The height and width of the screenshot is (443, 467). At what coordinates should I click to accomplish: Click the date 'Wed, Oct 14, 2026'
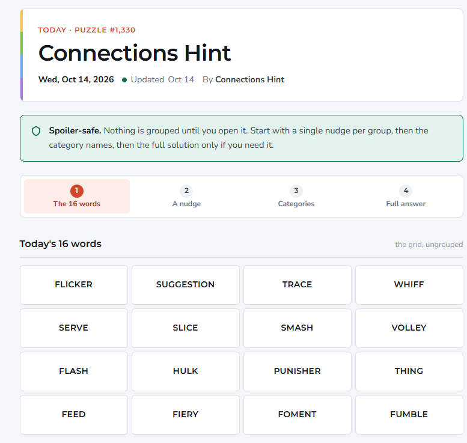pyautogui.click(x=76, y=79)
